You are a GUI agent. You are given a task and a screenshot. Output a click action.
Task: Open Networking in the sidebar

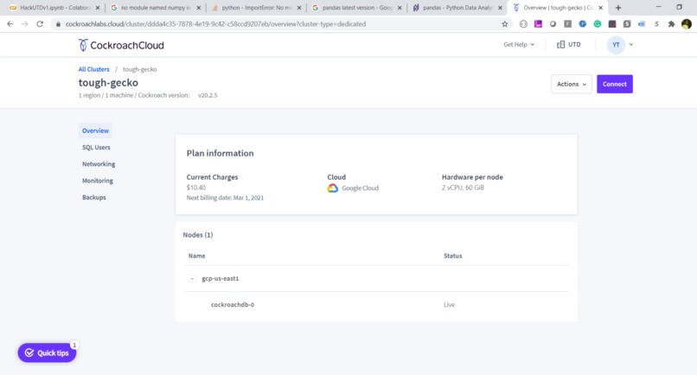tap(99, 164)
